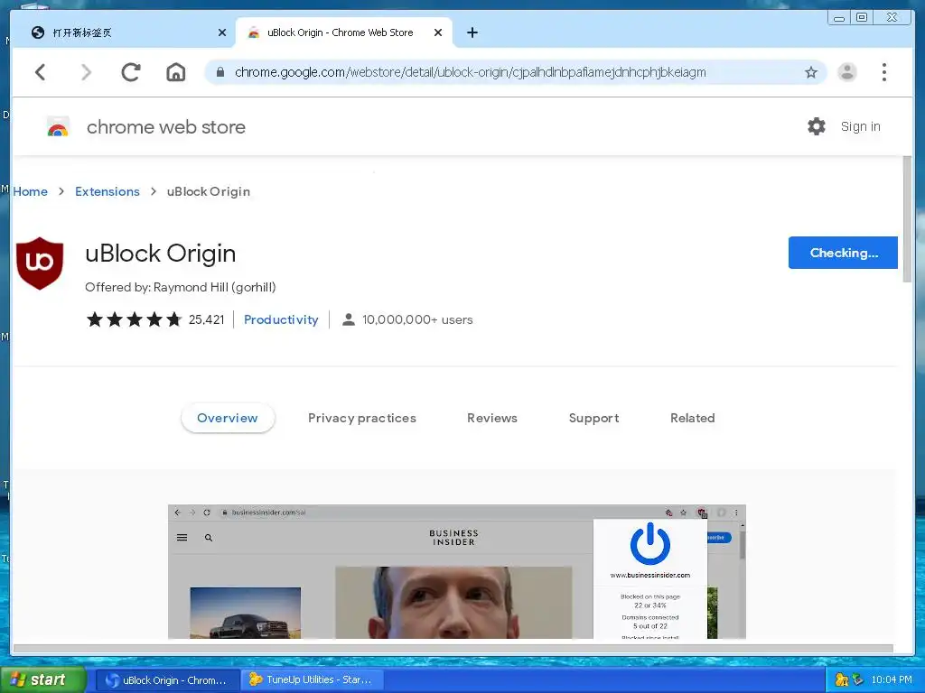The width and height of the screenshot is (925, 693).
Task: Select the Overview tab
Action: click(227, 418)
